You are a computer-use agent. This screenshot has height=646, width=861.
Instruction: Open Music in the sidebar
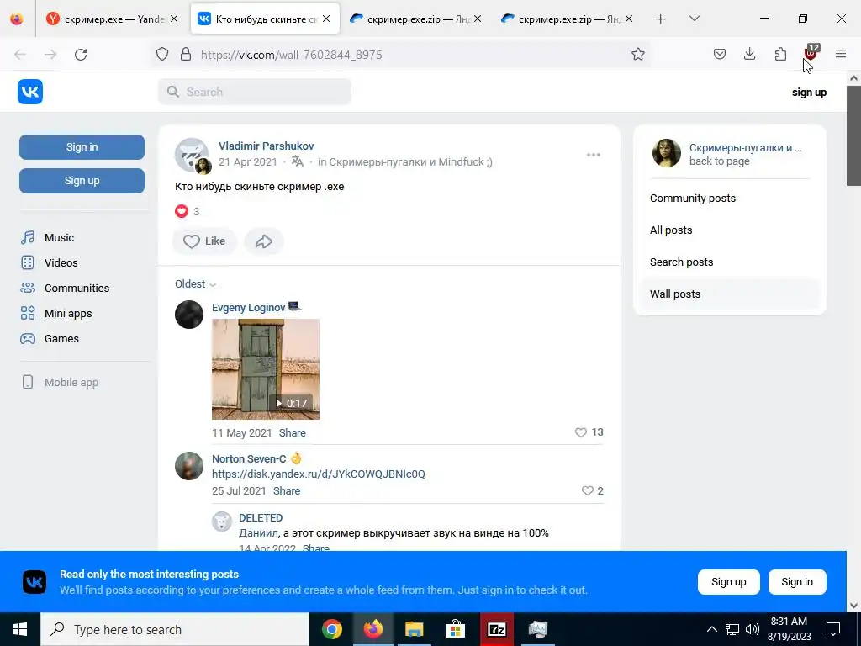click(x=47, y=238)
